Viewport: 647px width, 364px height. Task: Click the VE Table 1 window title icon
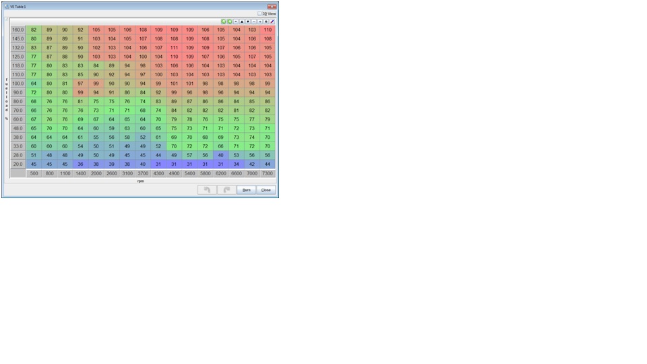[x=6, y=7]
